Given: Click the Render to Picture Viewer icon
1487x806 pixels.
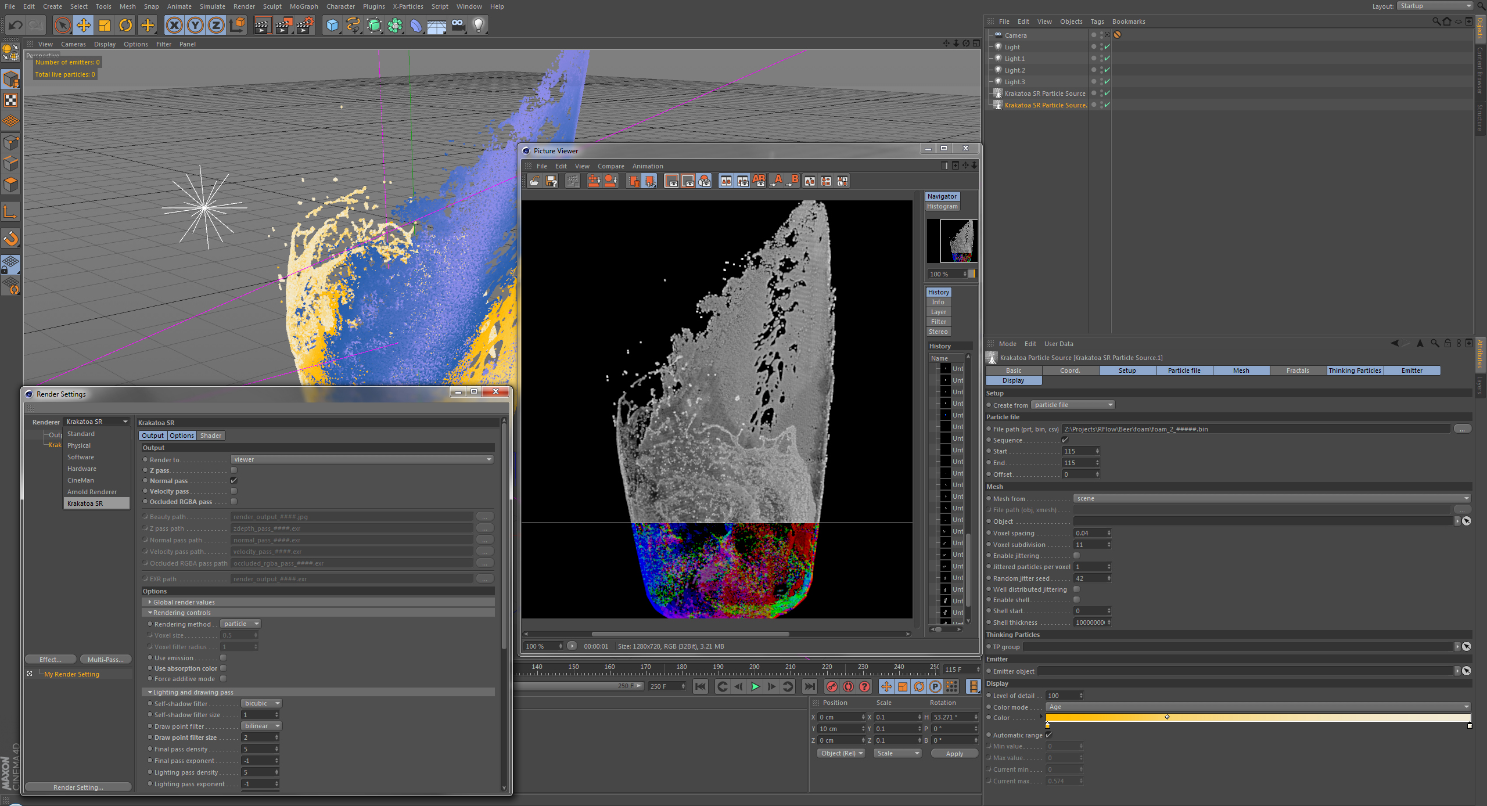Looking at the screenshot, I should 284,25.
